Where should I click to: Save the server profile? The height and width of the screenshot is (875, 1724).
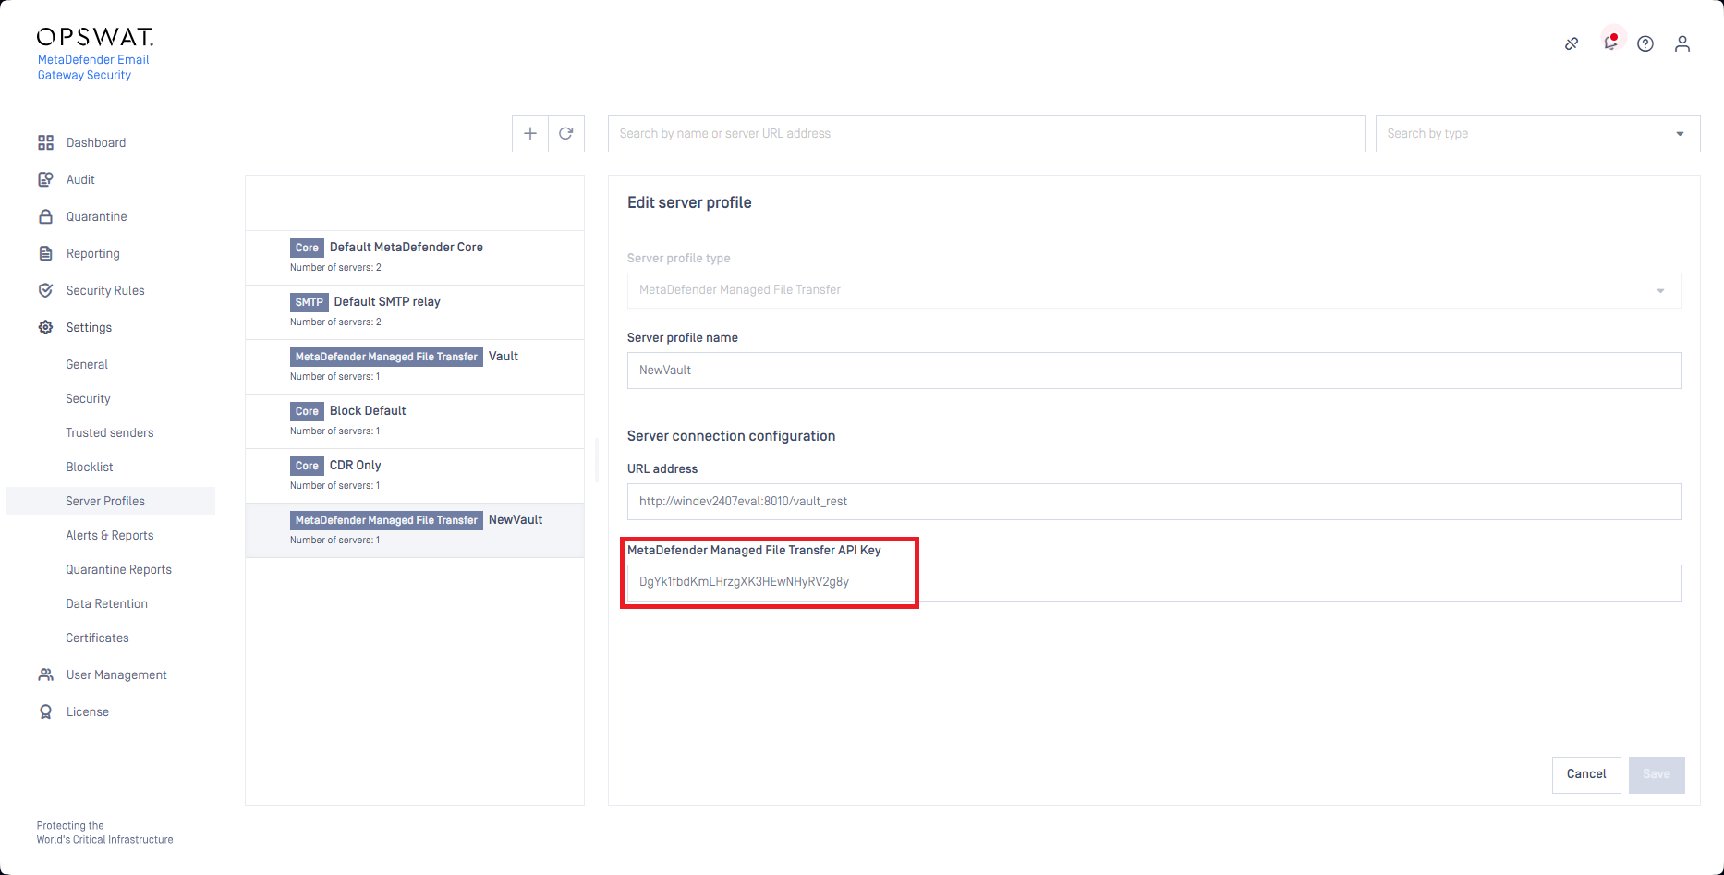coord(1657,774)
